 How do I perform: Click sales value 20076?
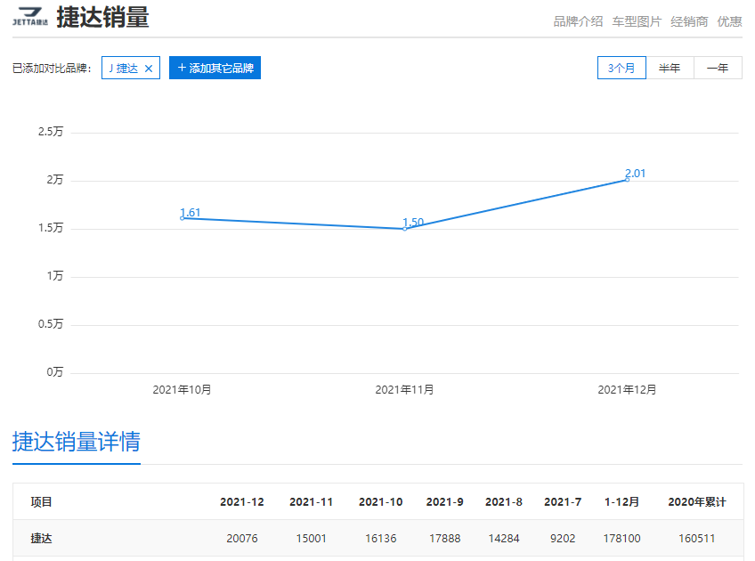point(241,539)
